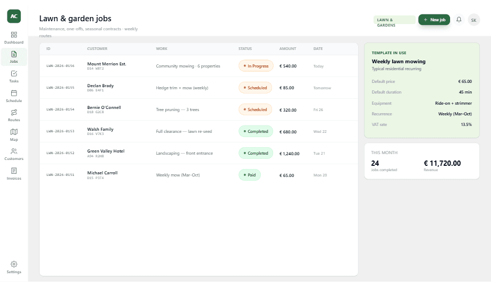Open job LWN-2026-0151
This screenshot has height=287, width=491.
coord(61,175)
